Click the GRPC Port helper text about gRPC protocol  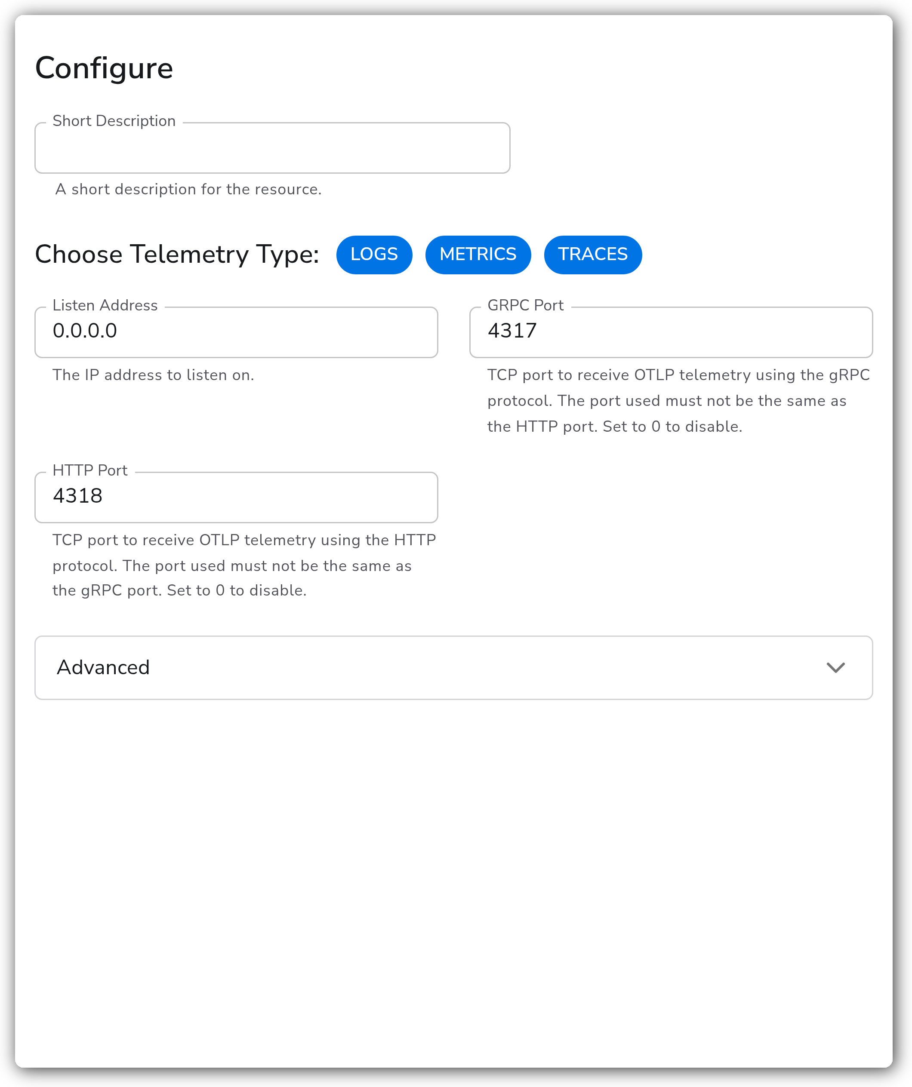[678, 401]
